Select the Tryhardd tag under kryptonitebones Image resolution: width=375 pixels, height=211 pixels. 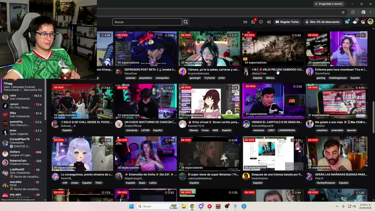pyautogui.click(x=209, y=78)
